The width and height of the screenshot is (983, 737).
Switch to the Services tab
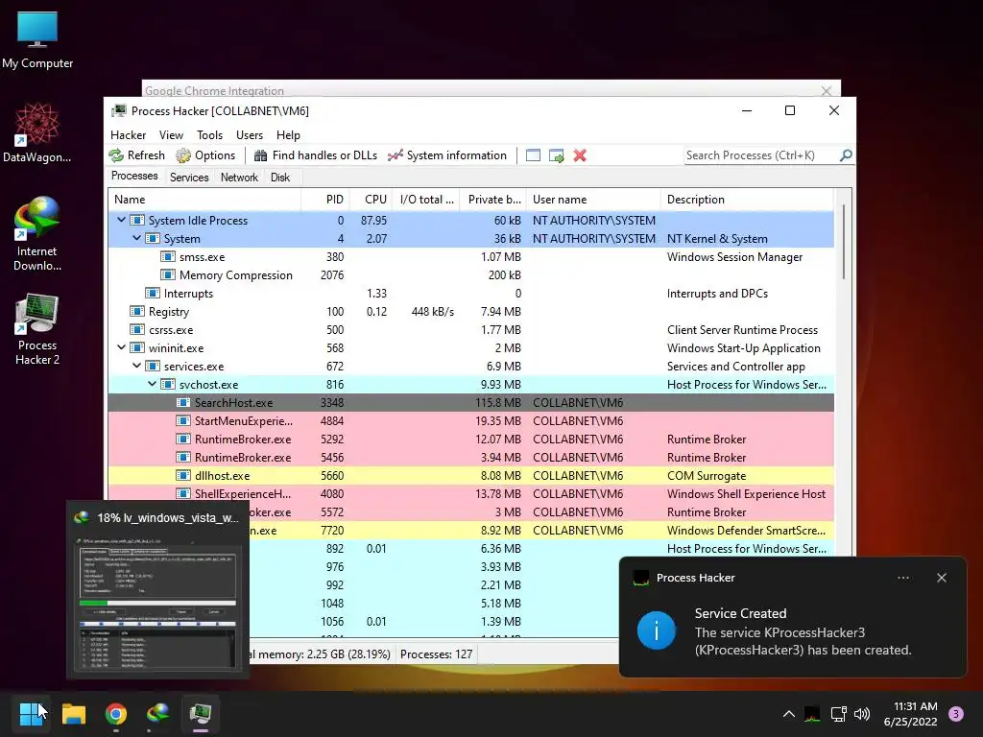point(189,178)
